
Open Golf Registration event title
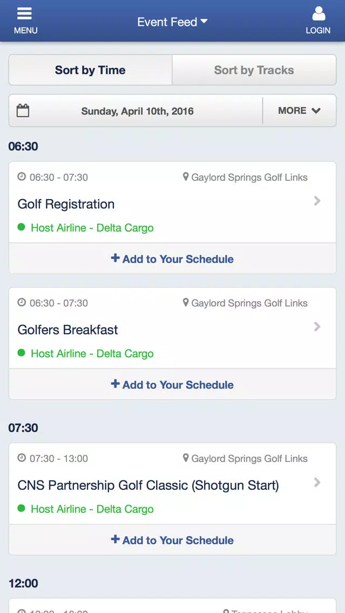66,204
